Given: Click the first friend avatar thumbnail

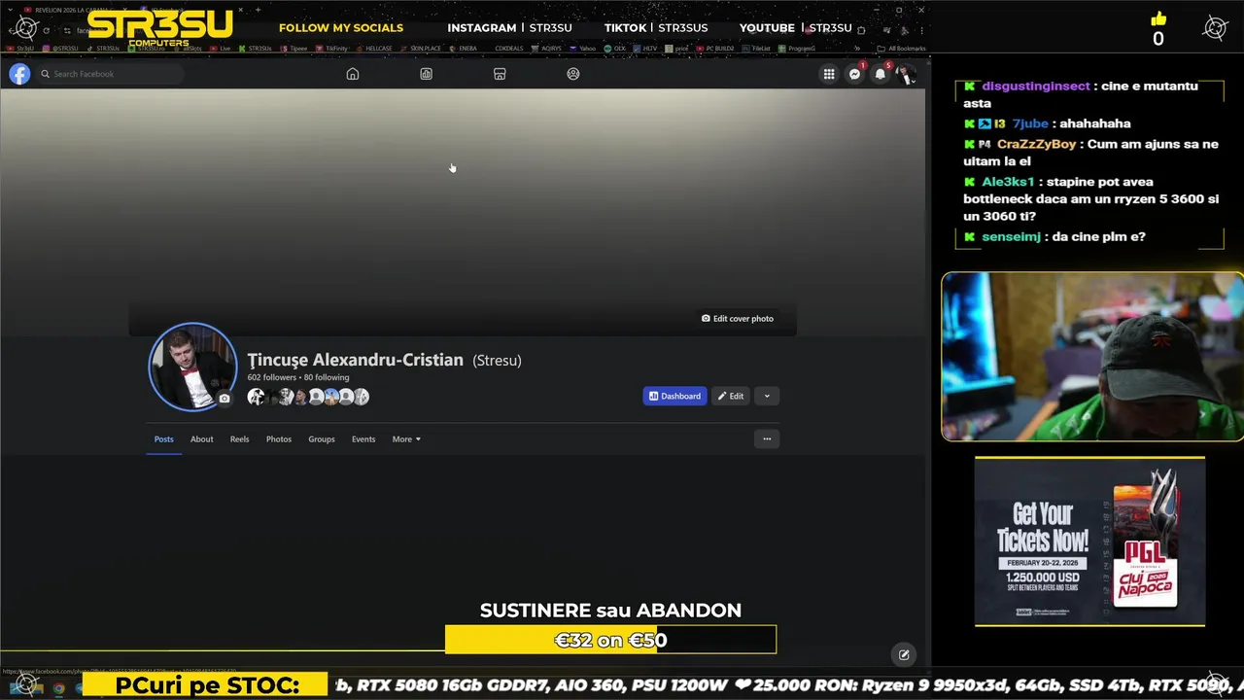Looking at the screenshot, I should [x=256, y=397].
